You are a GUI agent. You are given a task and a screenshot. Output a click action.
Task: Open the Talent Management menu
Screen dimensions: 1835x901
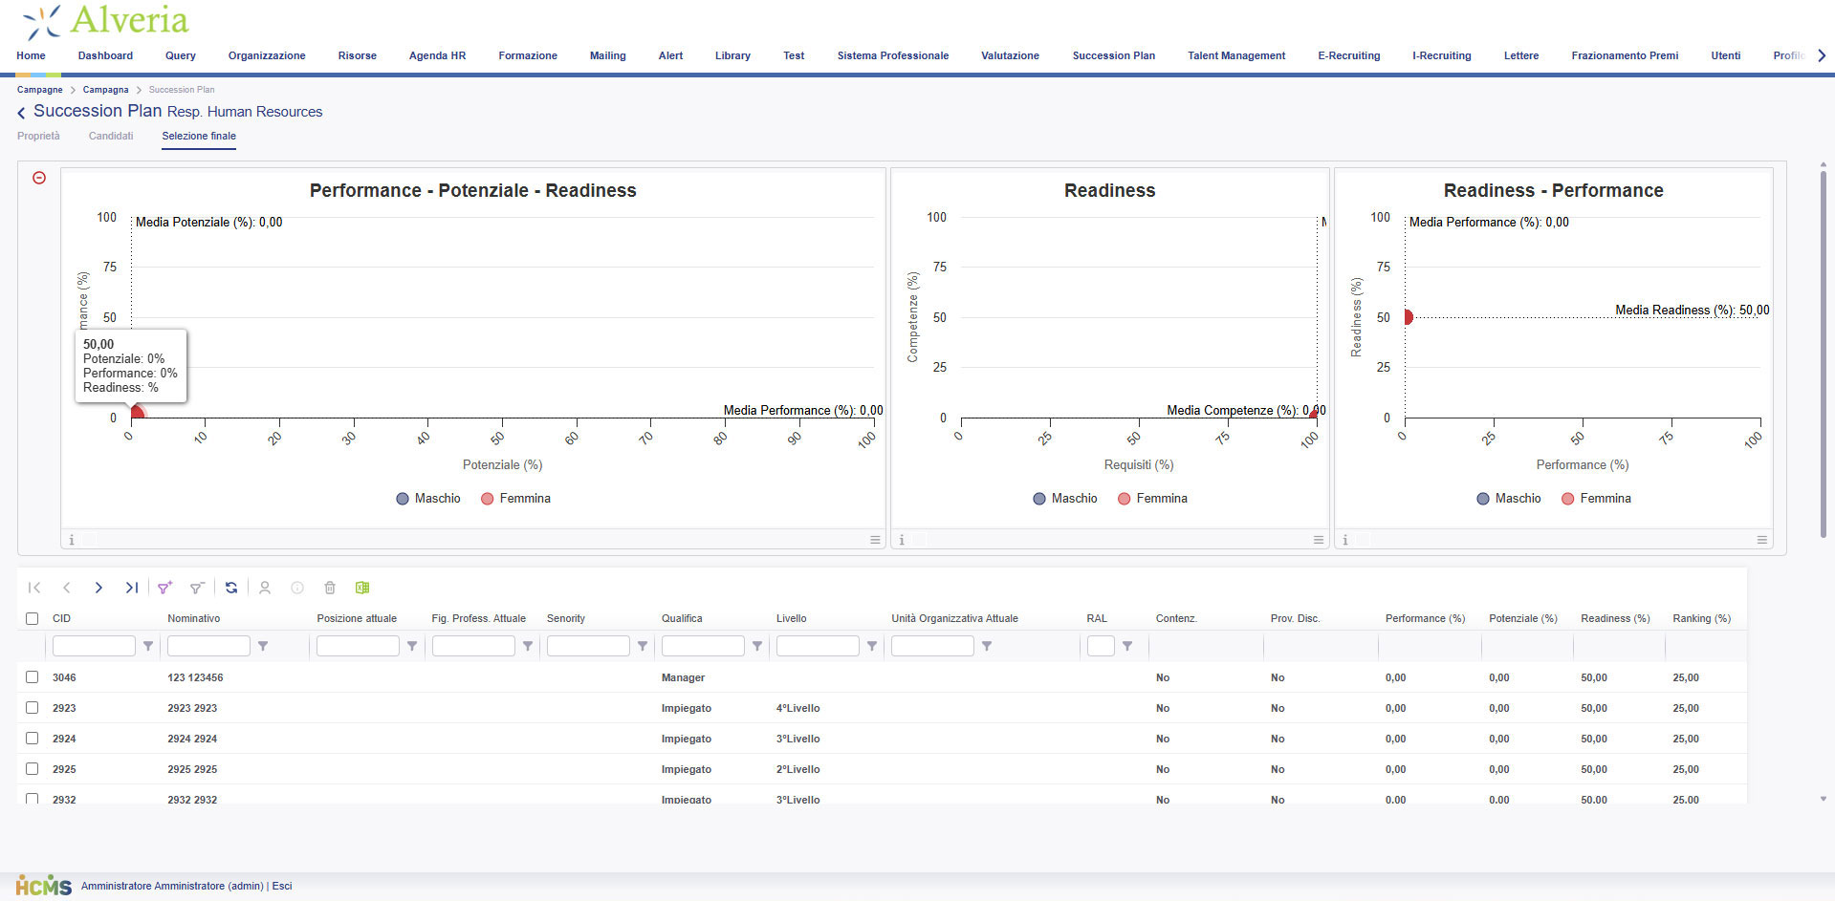tap(1235, 55)
